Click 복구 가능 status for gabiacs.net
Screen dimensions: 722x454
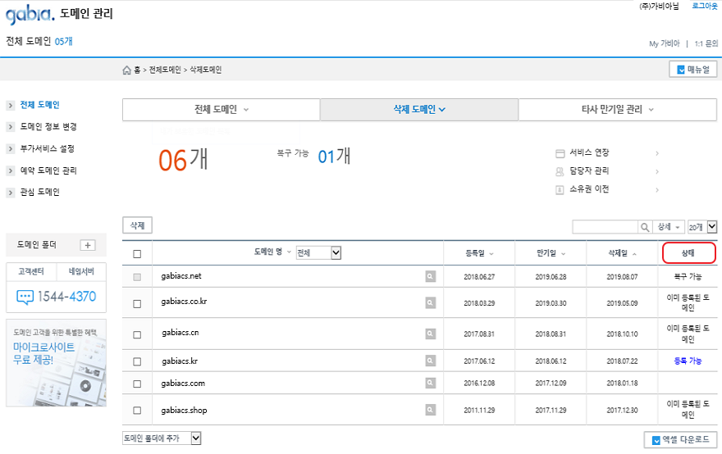click(x=688, y=276)
